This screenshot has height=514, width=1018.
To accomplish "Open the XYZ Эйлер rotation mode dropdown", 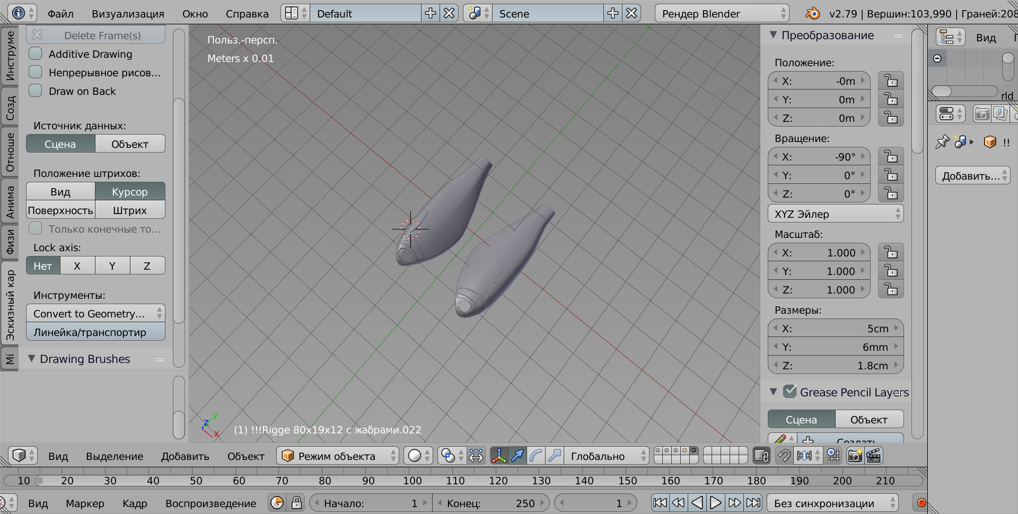I will tap(835, 214).
